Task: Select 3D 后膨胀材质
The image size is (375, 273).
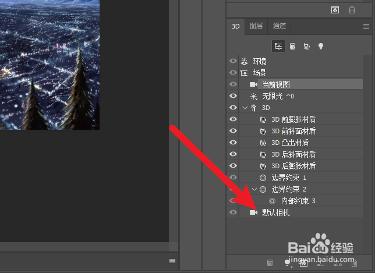Action: [293, 166]
